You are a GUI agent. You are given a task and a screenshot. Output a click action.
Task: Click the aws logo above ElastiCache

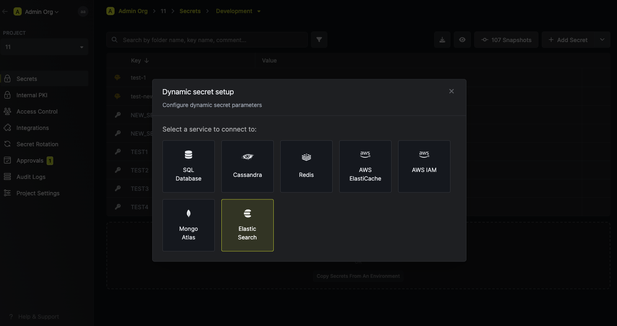tap(365, 154)
